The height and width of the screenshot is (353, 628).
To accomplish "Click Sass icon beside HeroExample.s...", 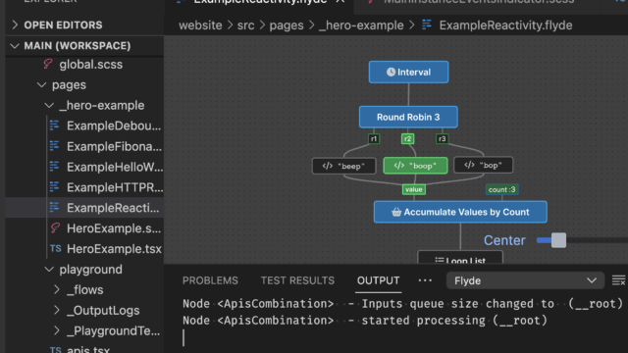I will tap(55, 228).
